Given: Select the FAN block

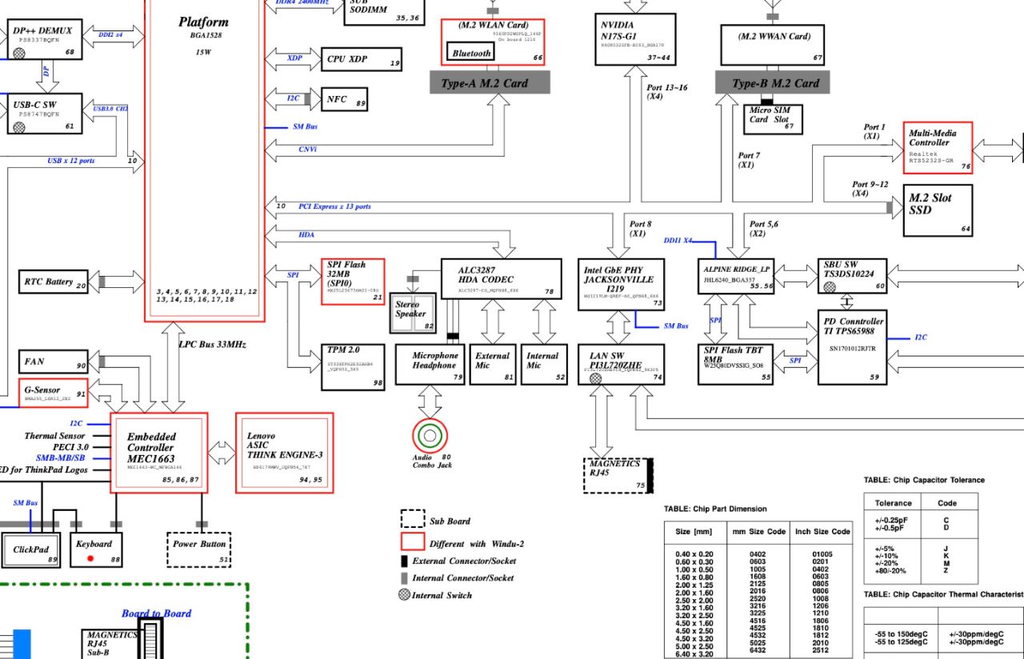Looking at the screenshot, I should pos(53,361).
